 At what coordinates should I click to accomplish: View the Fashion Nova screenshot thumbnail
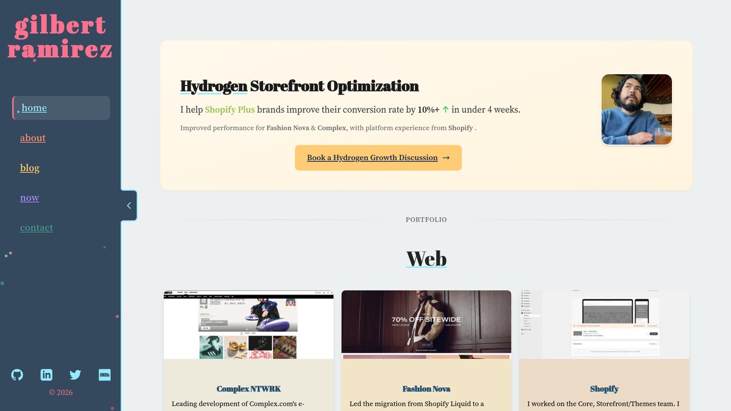426,325
